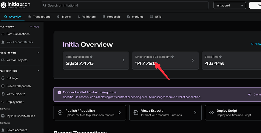
Task: Focus the Search on initiation-1 field
Action: (124, 5)
